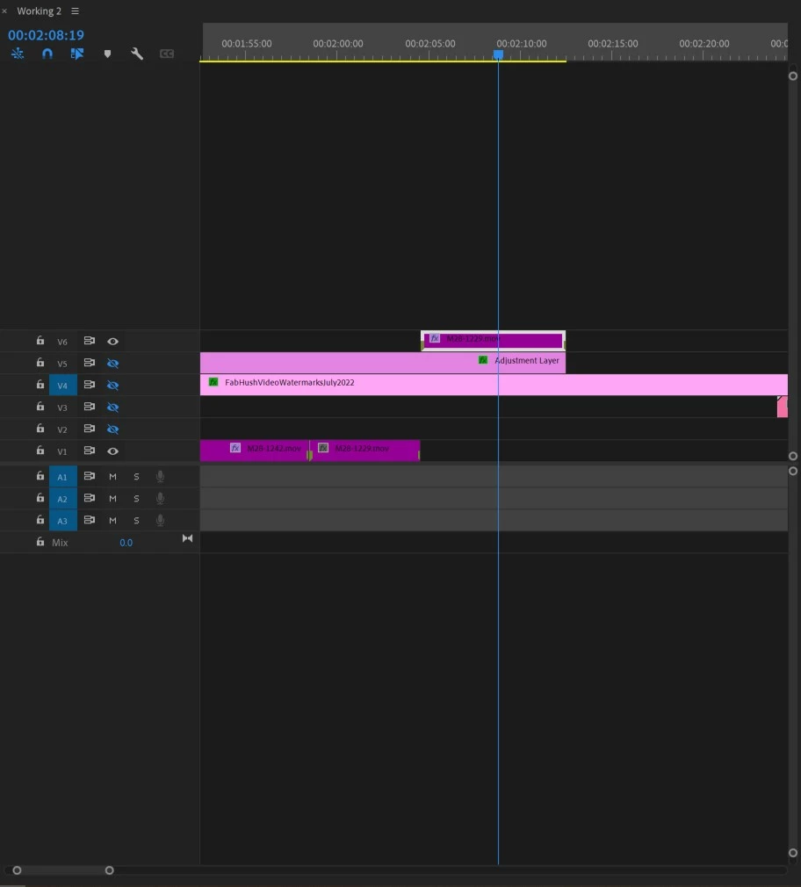Toggle V6 track lock

coord(40,341)
